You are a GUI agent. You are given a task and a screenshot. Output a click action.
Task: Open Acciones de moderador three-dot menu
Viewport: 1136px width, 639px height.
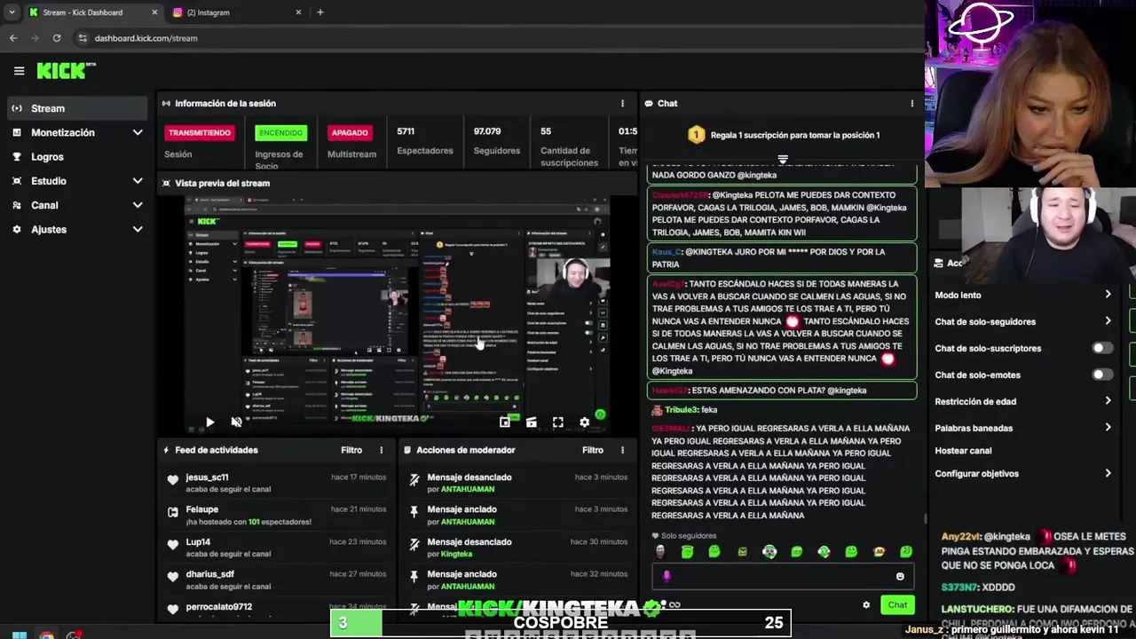point(622,450)
